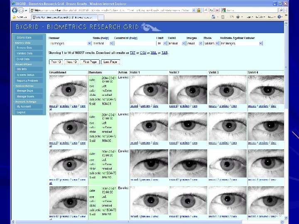Open Validate Data in sidebar

click(x=29, y=54)
